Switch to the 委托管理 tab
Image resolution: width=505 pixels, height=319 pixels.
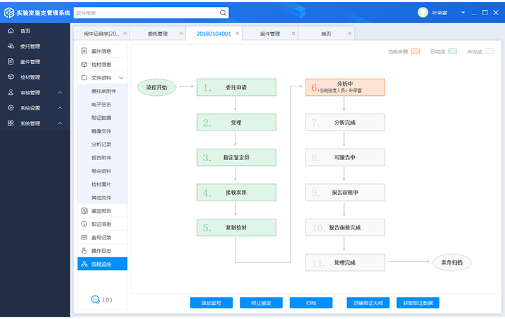157,34
